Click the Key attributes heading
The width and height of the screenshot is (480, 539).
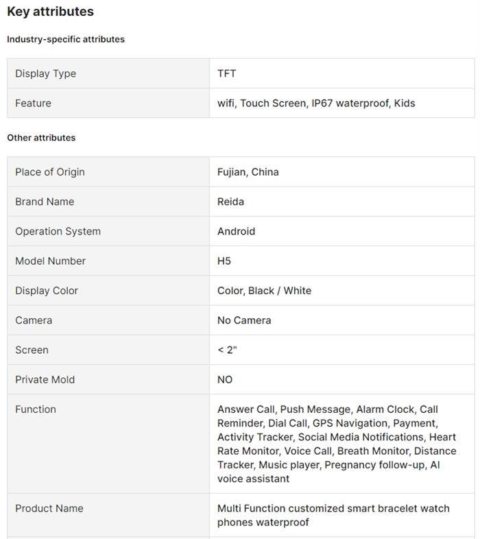click(50, 12)
